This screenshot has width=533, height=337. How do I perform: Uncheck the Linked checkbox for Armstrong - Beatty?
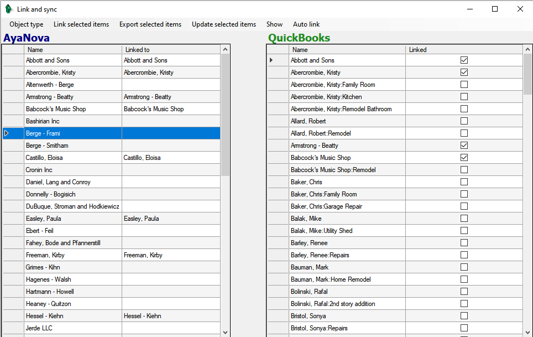[464, 145]
